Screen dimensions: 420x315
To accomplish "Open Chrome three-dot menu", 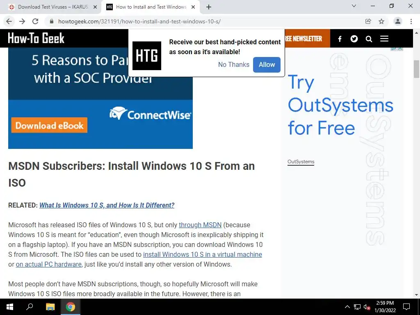I will coord(411,21).
